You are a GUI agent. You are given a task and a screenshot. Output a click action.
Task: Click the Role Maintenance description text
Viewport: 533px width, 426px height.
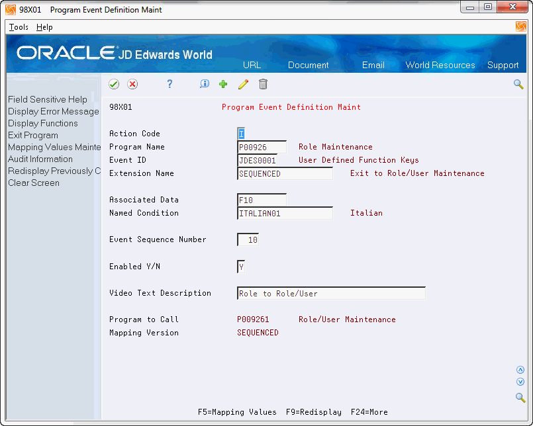(x=336, y=147)
